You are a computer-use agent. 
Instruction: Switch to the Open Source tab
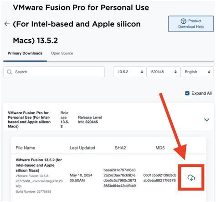click(62, 53)
